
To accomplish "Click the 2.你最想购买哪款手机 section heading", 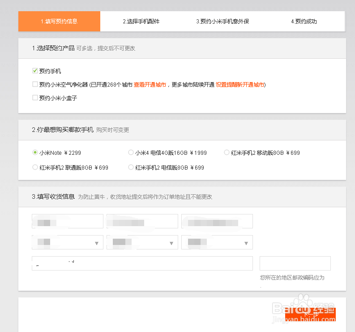I will tap(63, 130).
